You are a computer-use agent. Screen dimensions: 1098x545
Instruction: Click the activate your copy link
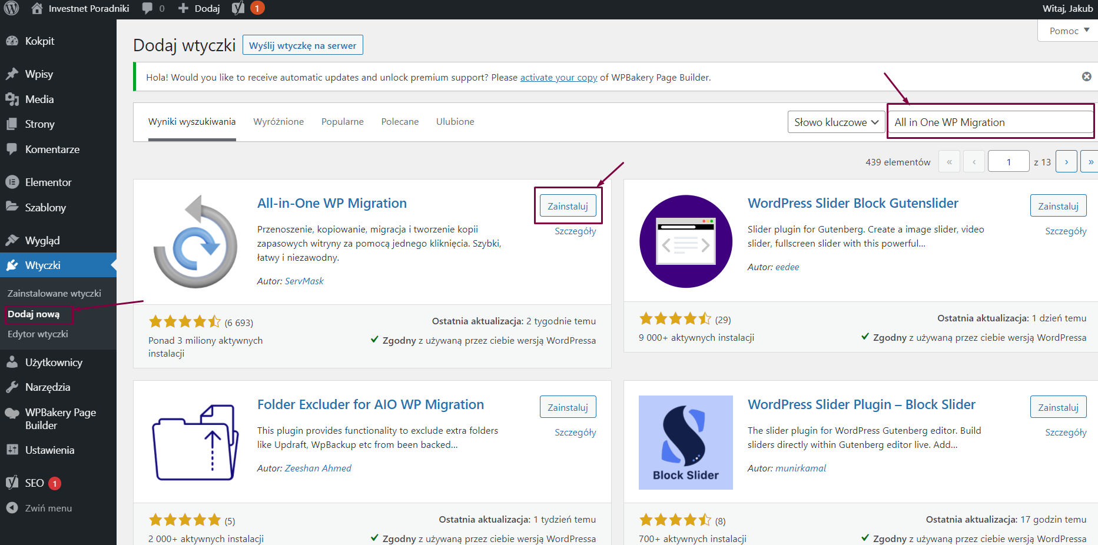pos(558,77)
